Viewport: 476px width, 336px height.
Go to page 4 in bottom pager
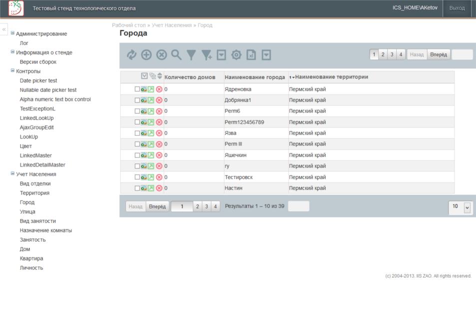coord(215,206)
